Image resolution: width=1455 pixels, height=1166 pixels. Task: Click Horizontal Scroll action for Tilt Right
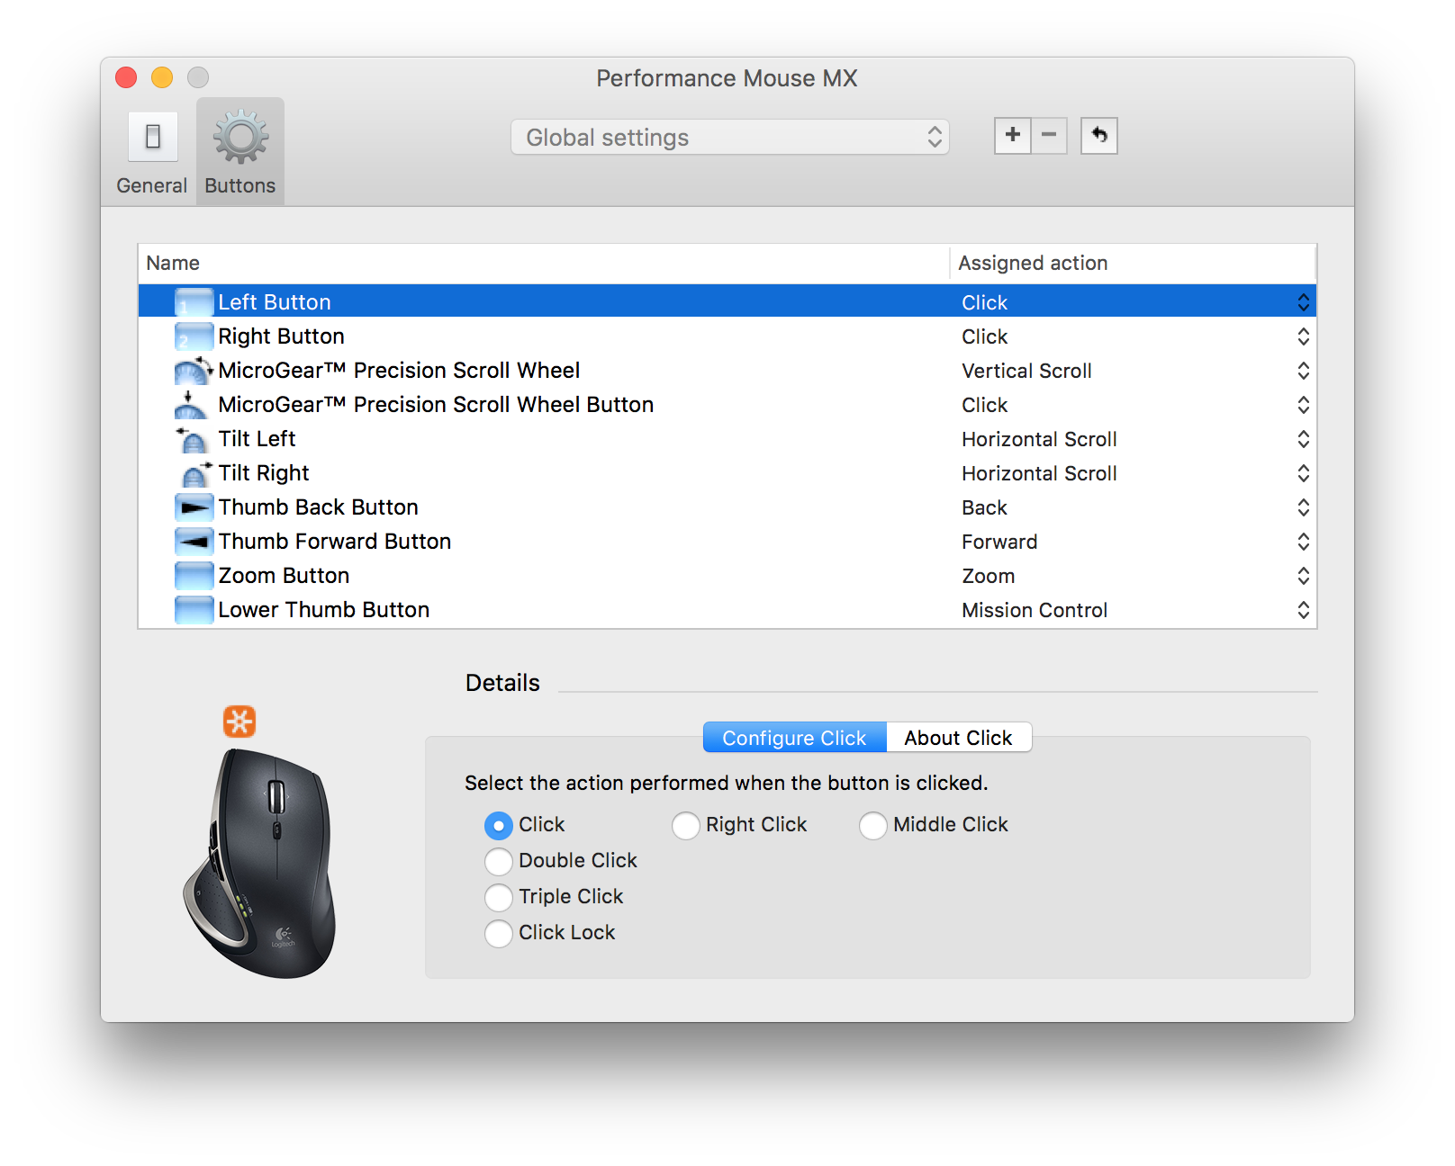[1039, 473]
